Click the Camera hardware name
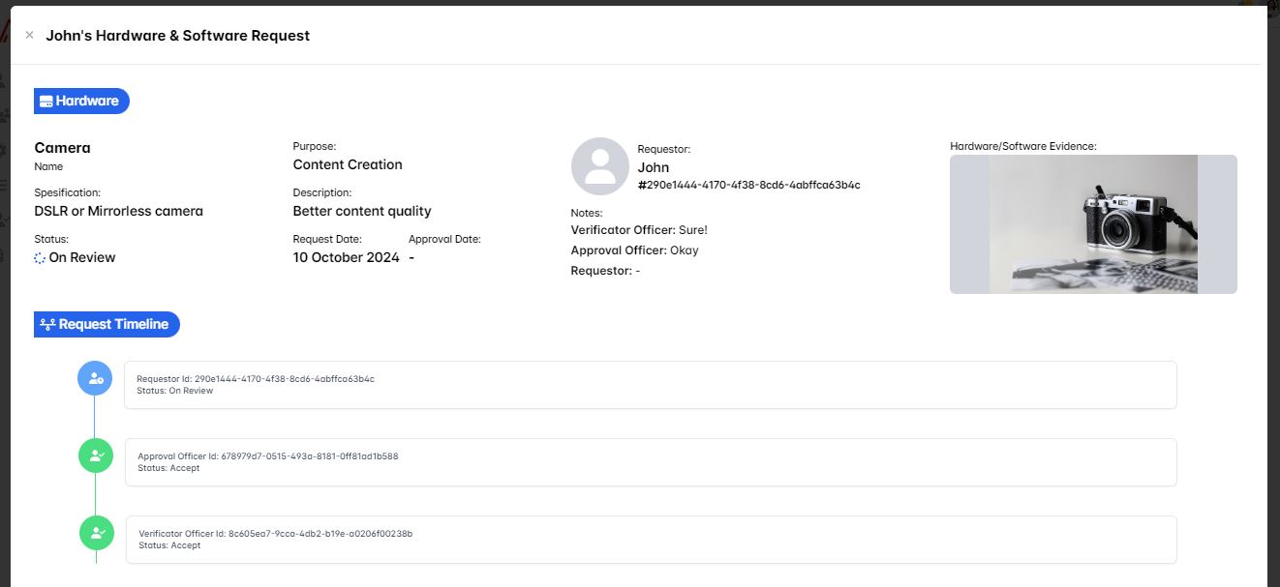1280x587 pixels. 62,148
